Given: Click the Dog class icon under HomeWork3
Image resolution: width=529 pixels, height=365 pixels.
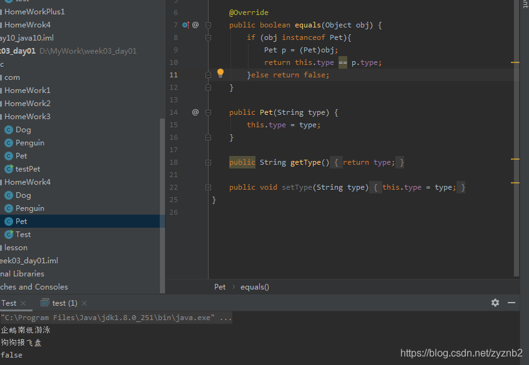Looking at the screenshot, I should click(x=9, y=130).
